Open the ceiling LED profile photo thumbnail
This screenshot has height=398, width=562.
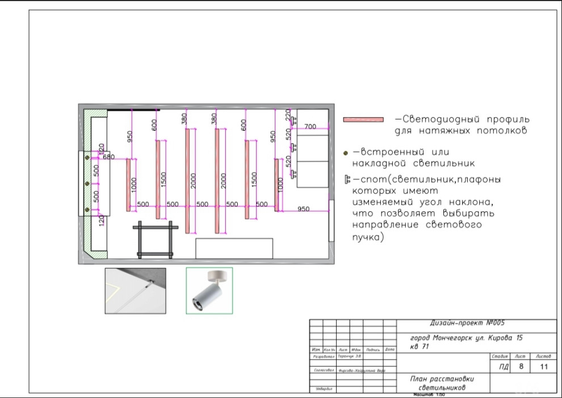point(135,291)
